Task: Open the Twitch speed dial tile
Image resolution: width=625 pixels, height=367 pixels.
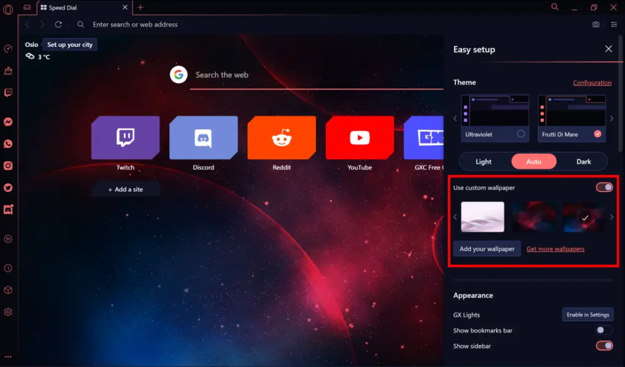Action: tap(126, 138)
